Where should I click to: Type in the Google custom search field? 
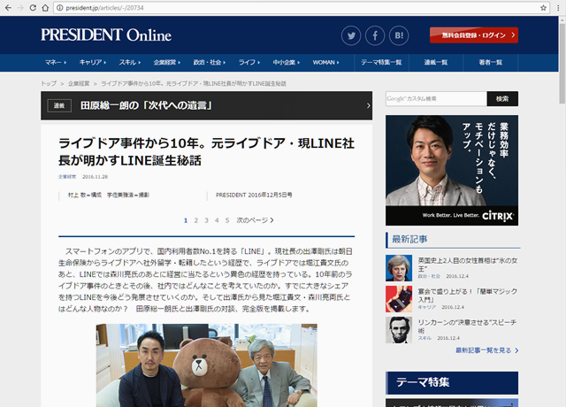tap(435, 98)
